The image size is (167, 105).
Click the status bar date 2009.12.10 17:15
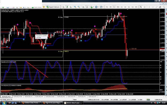click(94, 100)
